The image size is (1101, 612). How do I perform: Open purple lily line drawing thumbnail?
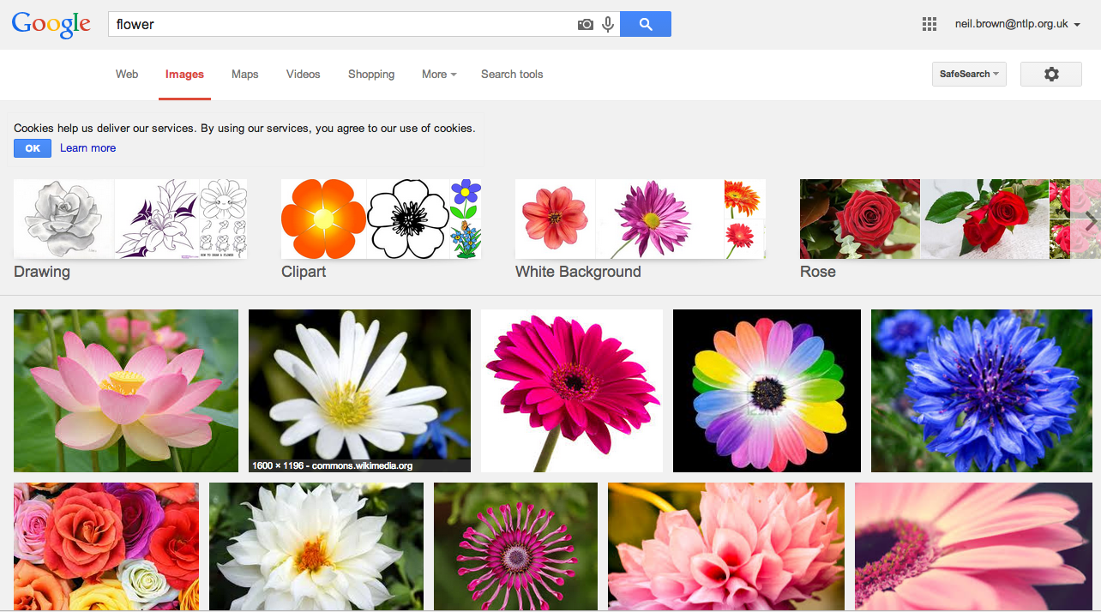pos(157,219)
